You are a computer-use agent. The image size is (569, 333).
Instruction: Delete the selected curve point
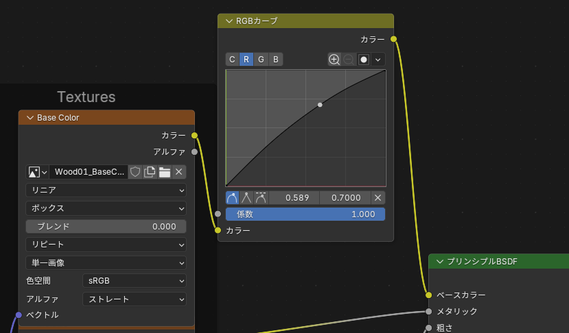click(378, 198)
